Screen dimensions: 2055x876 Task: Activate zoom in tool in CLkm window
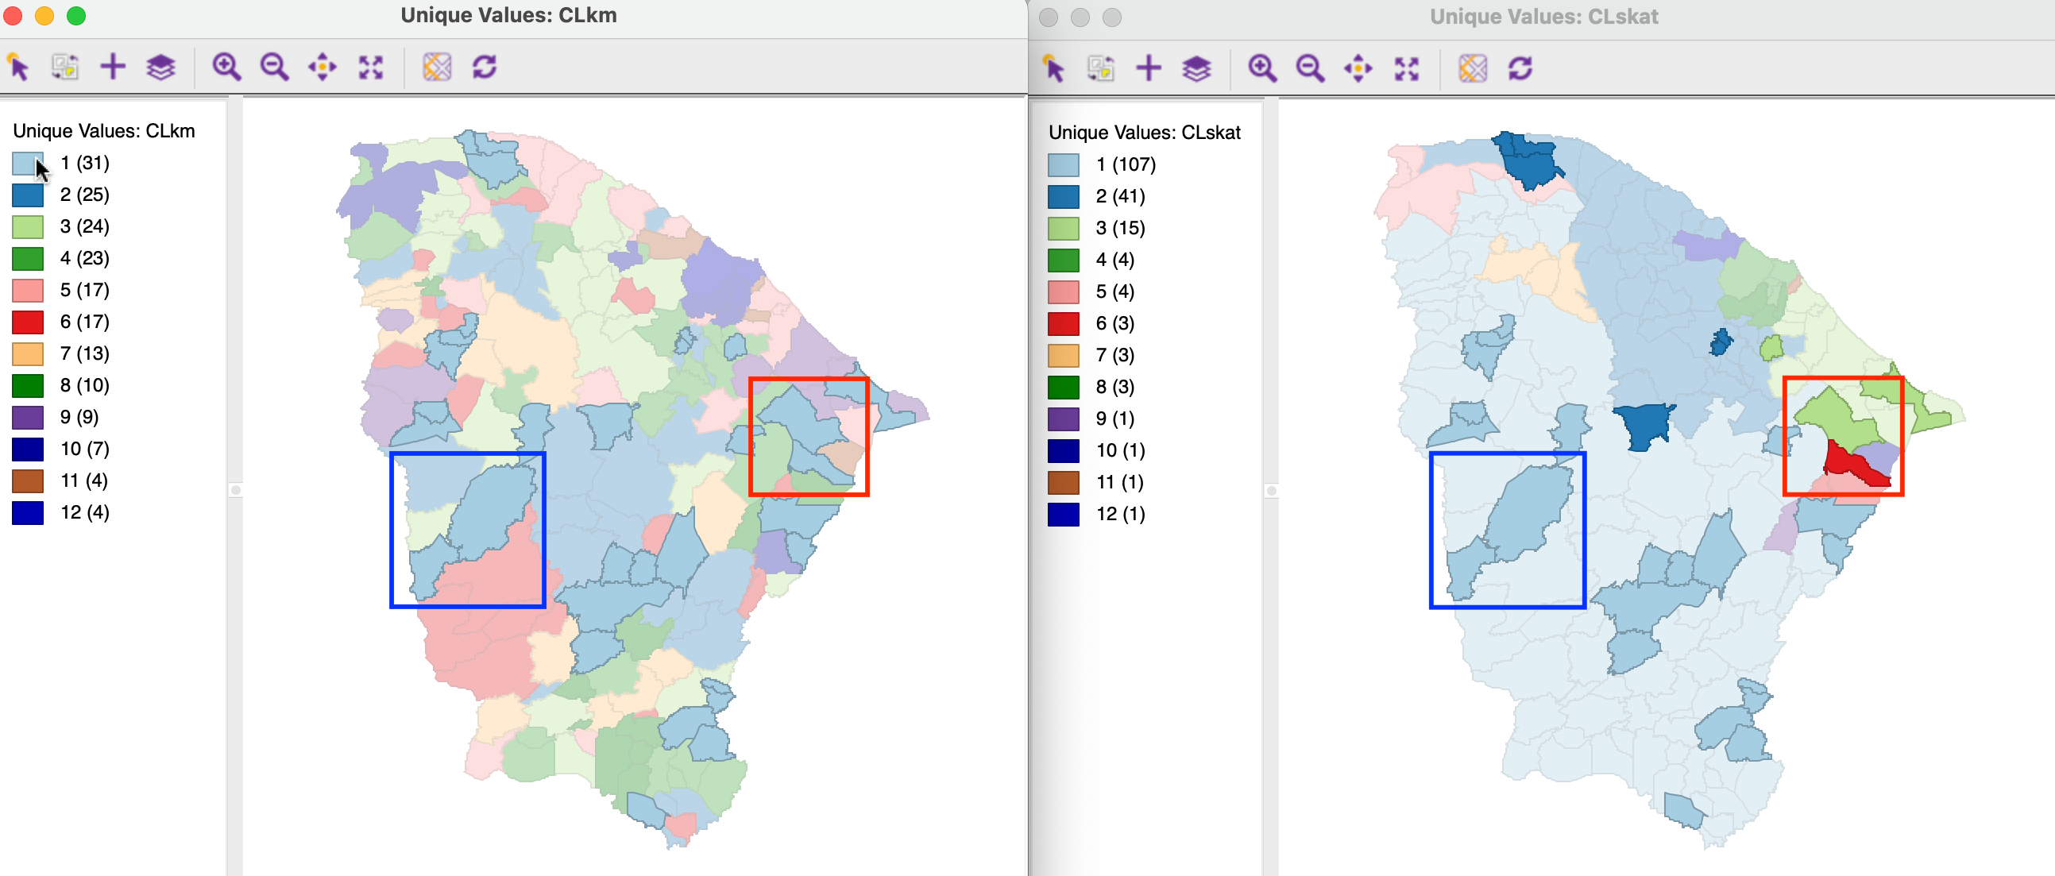tap(226, 67)
